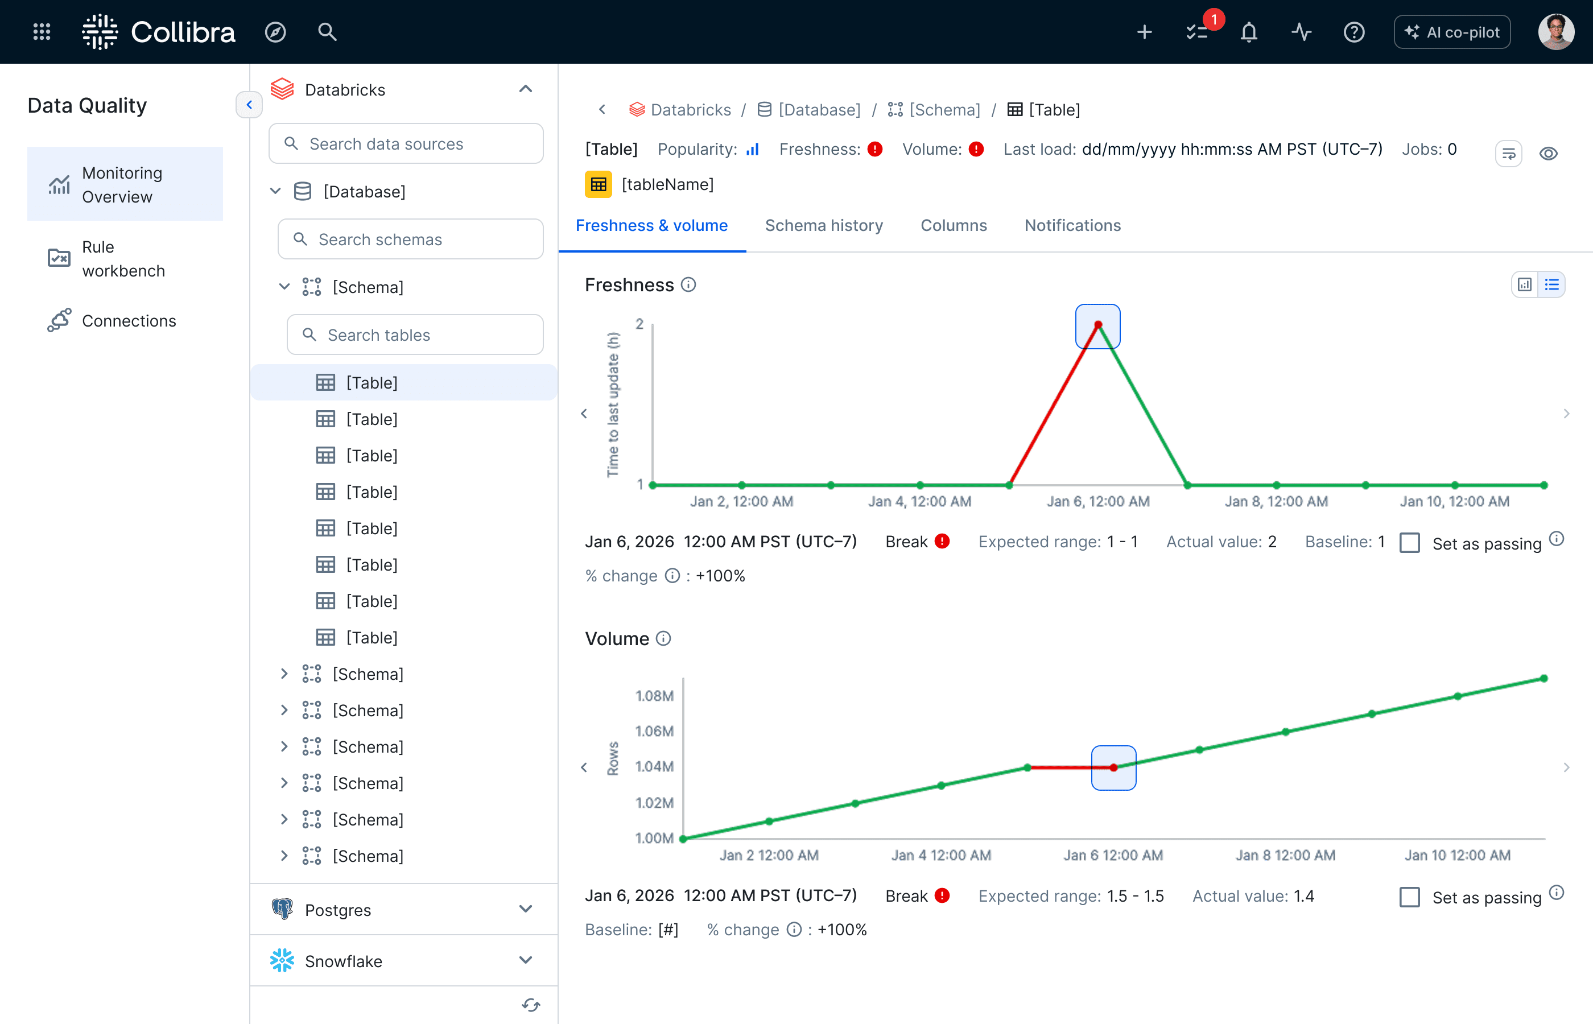Move Volume chart to earlier dates
Viewport: 1593px width, 1024px height.
point(584,767)
